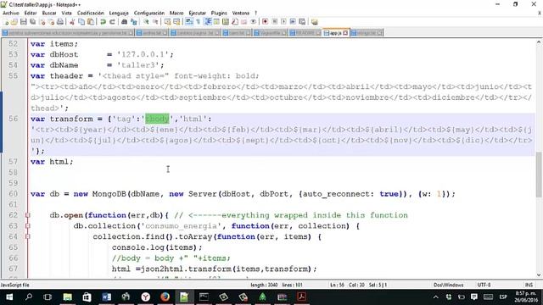Viewport: 543px width, 305px height.
Task: Zoom out of the editor text
Action: (155, 22)
